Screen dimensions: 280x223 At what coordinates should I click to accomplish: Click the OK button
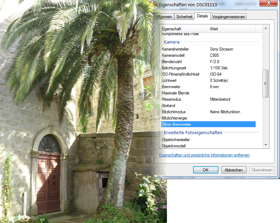tap(206, 170)
